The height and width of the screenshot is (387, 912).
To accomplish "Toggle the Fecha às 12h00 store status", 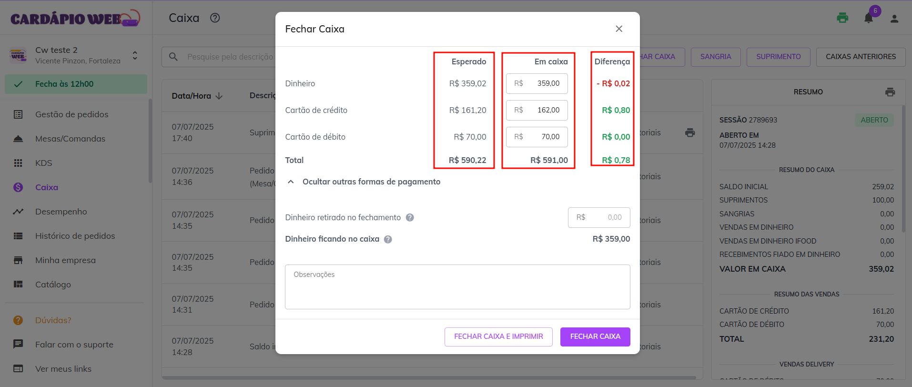I will [76, 84].
